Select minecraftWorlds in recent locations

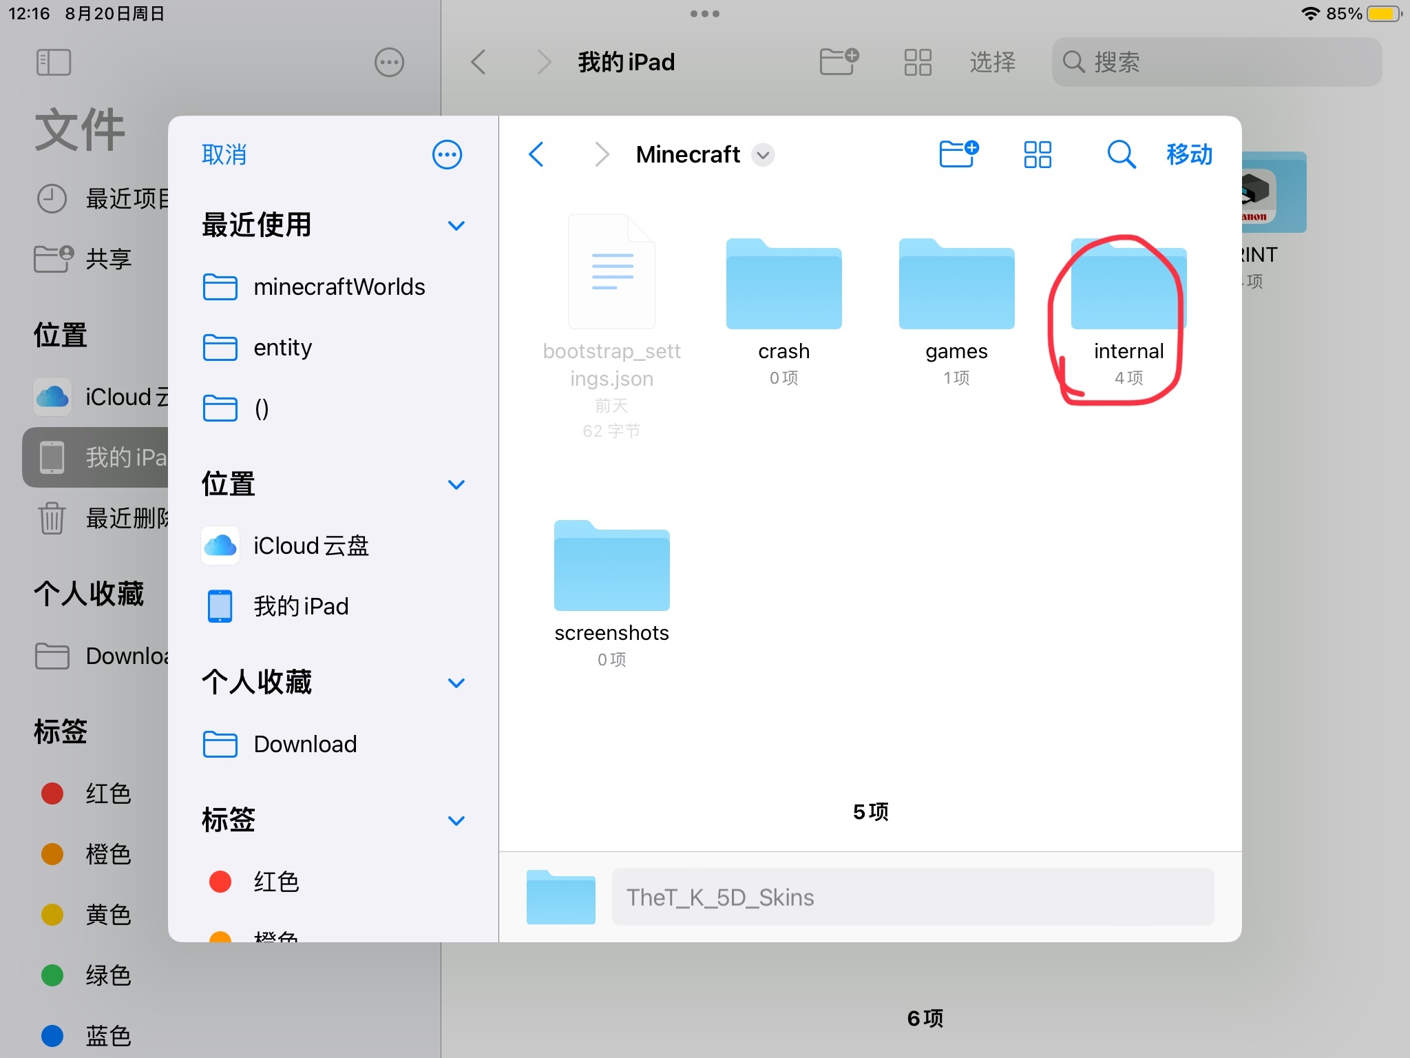tap(333, 287)
